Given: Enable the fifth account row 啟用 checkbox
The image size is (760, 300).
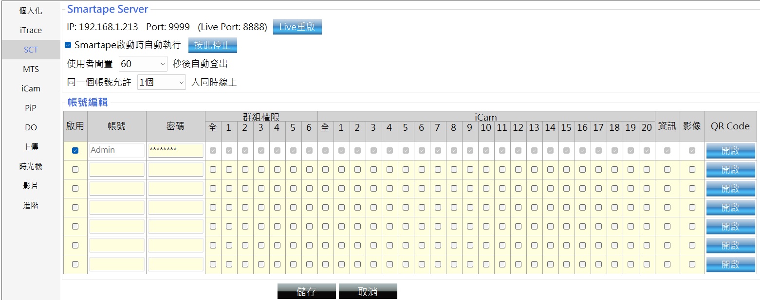Looking at the screenshot, I should click(75, 227).
